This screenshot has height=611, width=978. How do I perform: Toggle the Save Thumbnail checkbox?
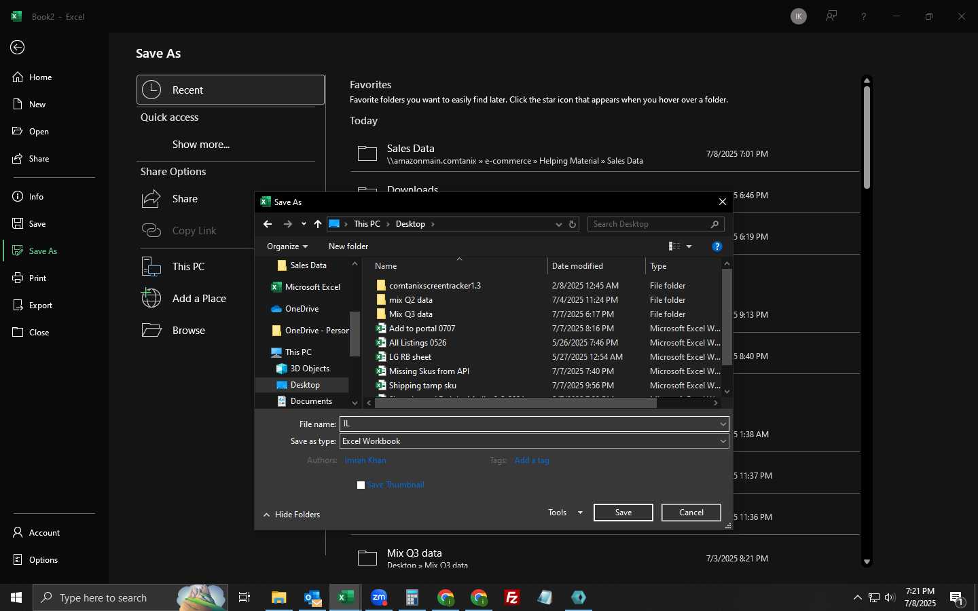pos(361,485)
